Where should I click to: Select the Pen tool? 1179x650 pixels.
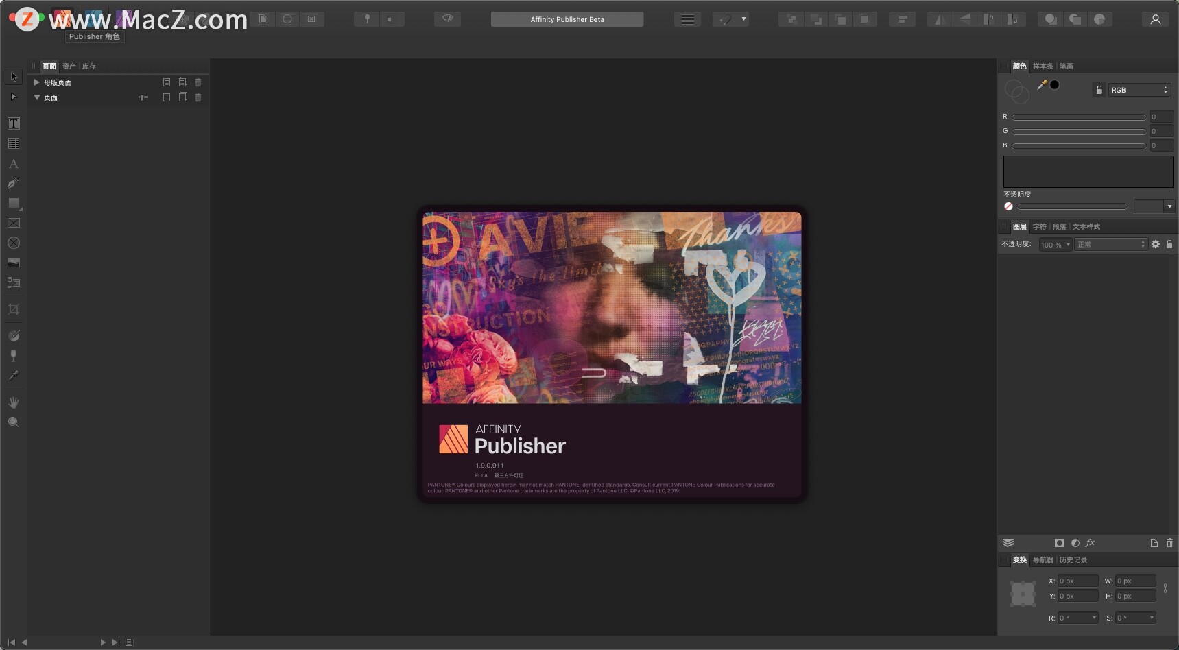(x=14, y=183)
